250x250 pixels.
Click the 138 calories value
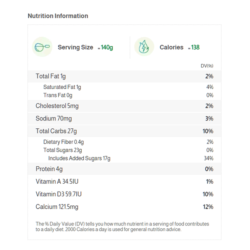click(195, 47)
